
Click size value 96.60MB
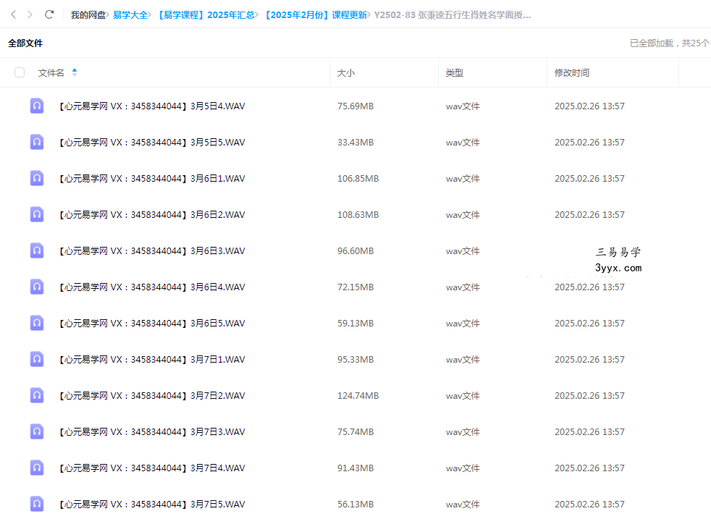pos(355,251)
